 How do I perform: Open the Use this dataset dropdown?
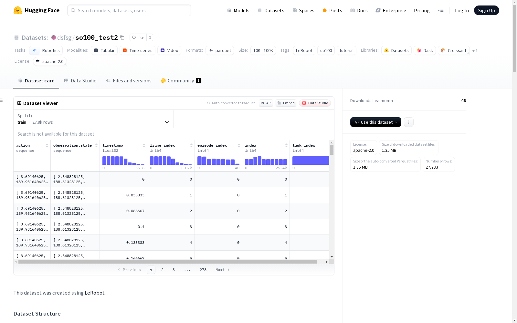[375, 122]
